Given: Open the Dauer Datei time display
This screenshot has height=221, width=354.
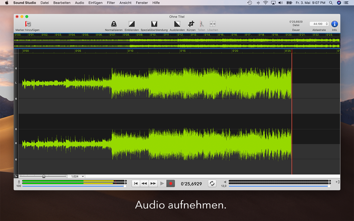Looking at the screenshot, I should (x=296, y=24).
